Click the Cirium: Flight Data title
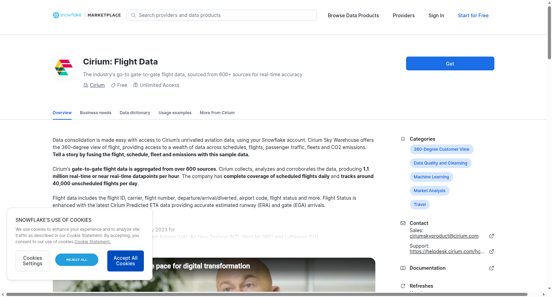Screen dimensions: 552x297 click(120, 62)
